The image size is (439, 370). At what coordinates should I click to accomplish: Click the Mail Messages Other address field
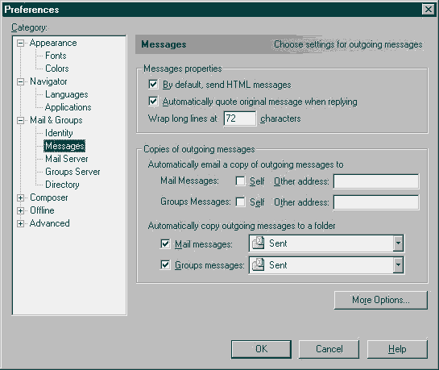[x=376, y=181]
